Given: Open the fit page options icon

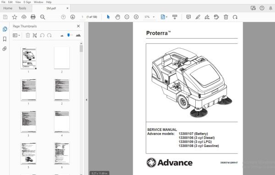Looking at the screenshot, I should (x=164, y=17).
